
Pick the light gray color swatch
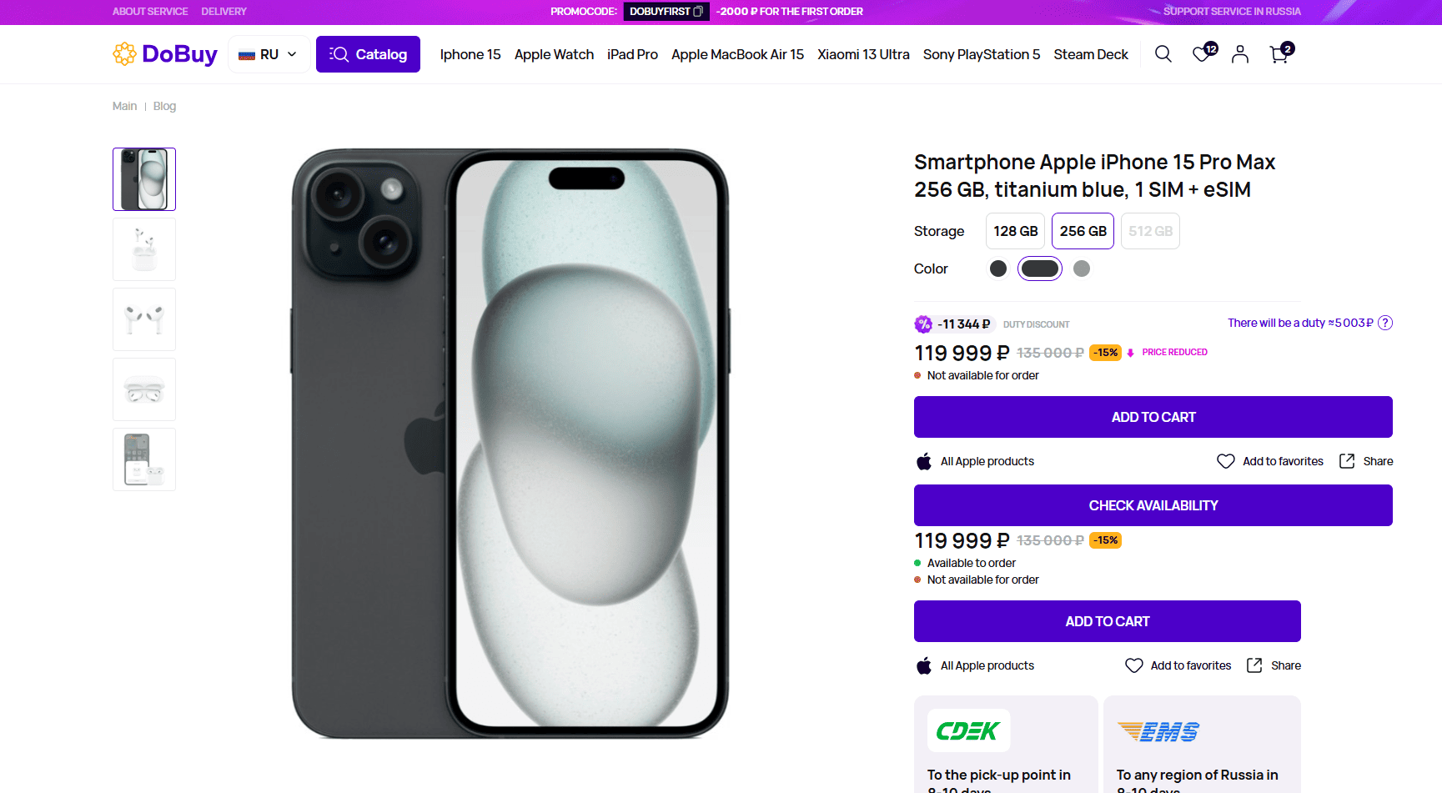pos(1082,269)
